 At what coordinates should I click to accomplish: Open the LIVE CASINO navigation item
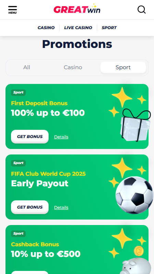(x=78, y=28)
